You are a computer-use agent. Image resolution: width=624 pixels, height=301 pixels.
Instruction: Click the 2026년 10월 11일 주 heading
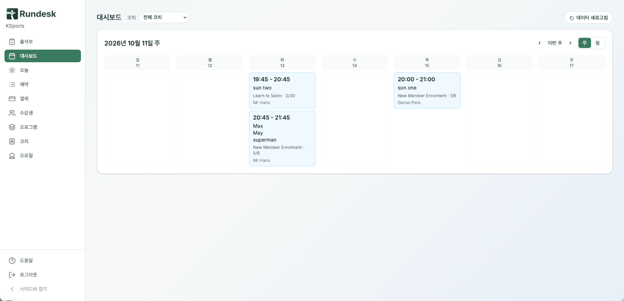coord(132,43)
